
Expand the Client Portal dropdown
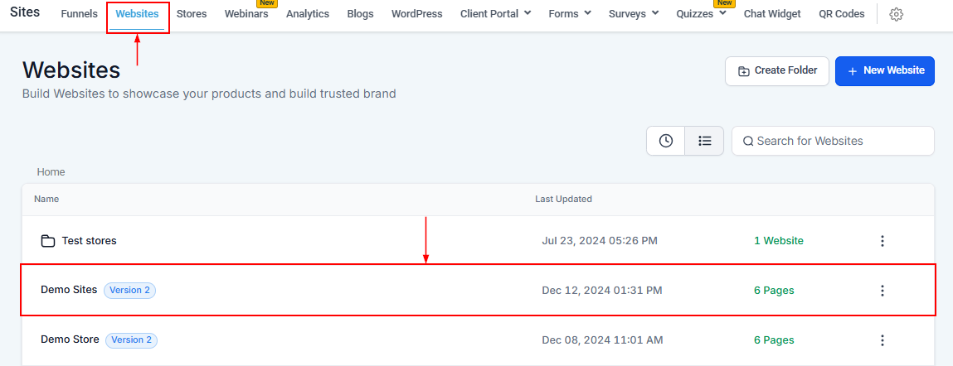(495, 14)
